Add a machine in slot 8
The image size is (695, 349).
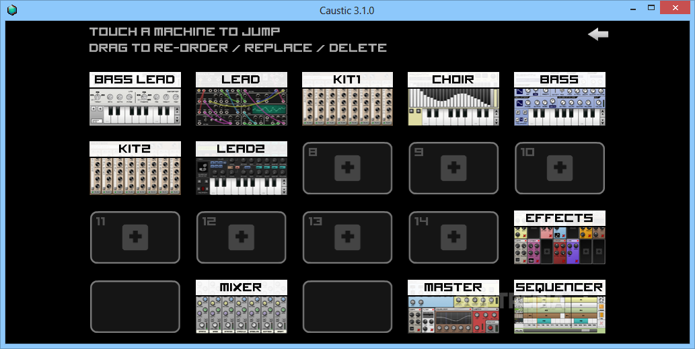pyautogui.click(x=347, y=168)
